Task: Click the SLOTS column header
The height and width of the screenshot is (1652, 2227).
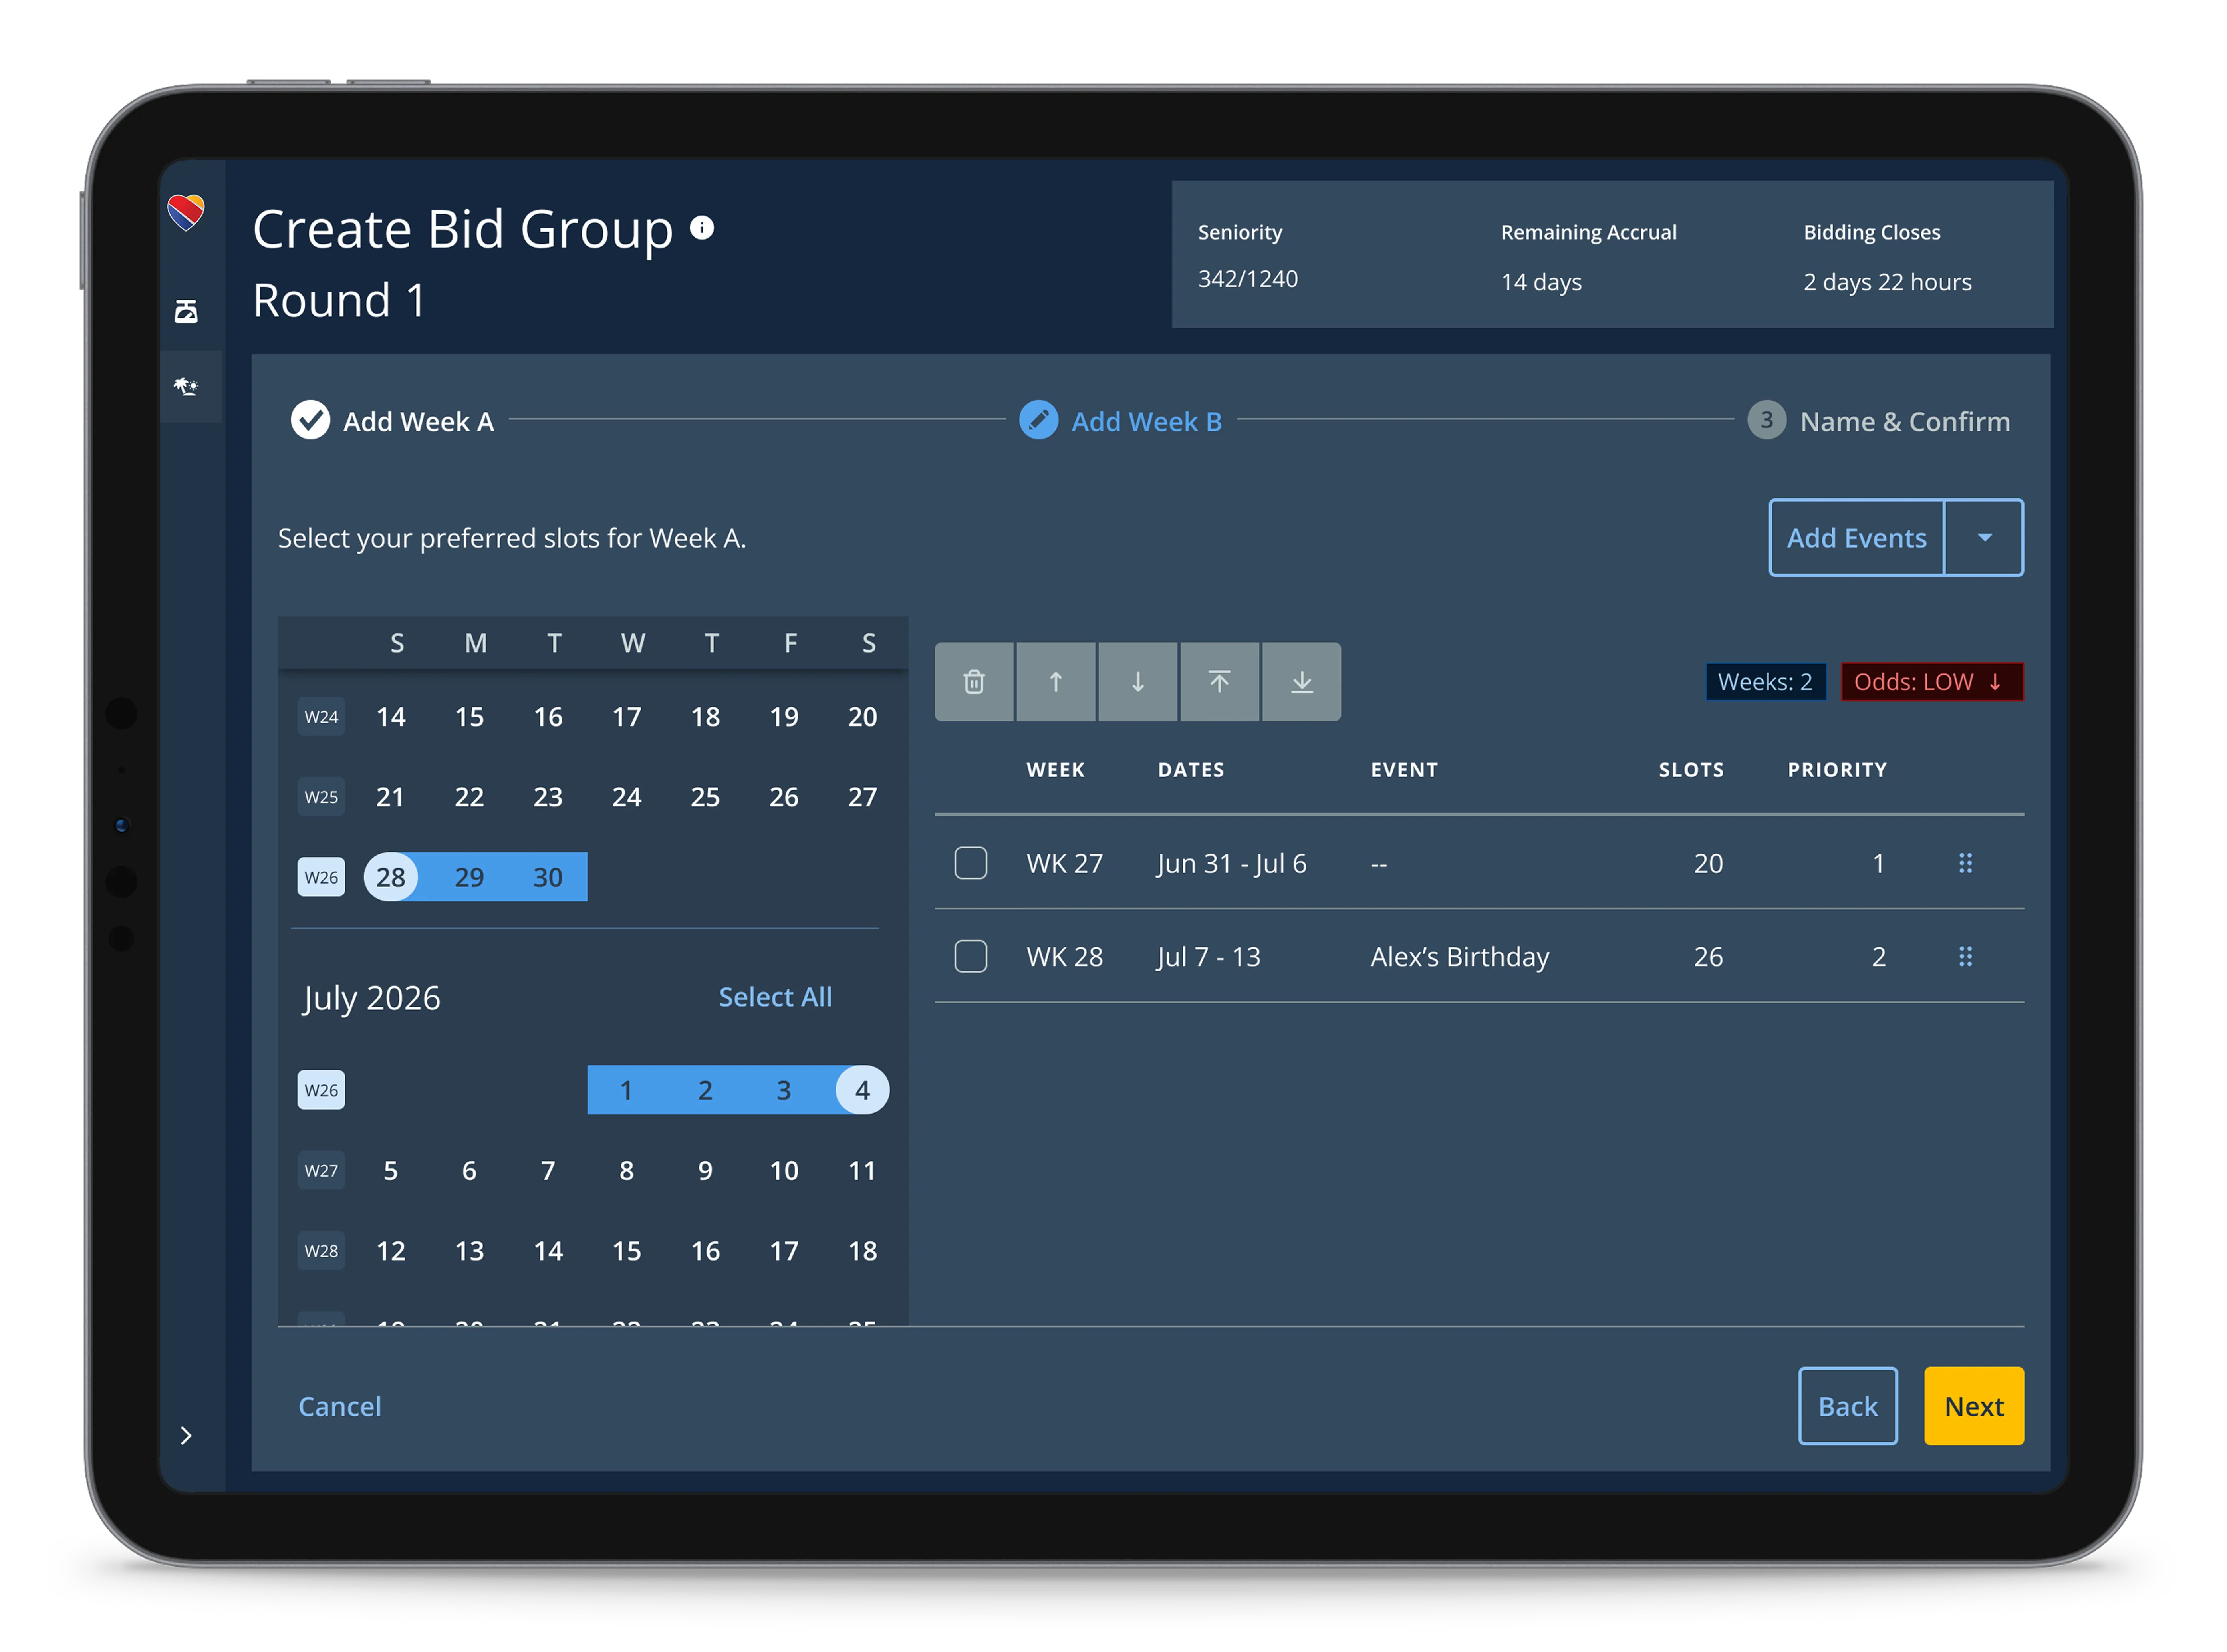Action: coord(1691,770)
